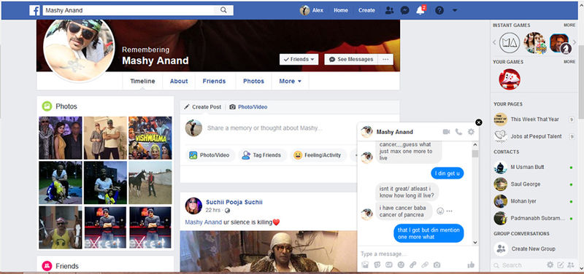
Task: Close the Mashy Anand chat popup
Action: 479,122
